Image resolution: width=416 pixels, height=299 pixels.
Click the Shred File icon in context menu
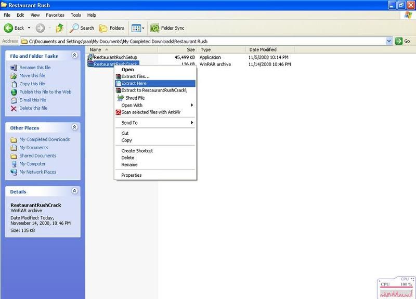pyautogui.click(x=121, y=98)
